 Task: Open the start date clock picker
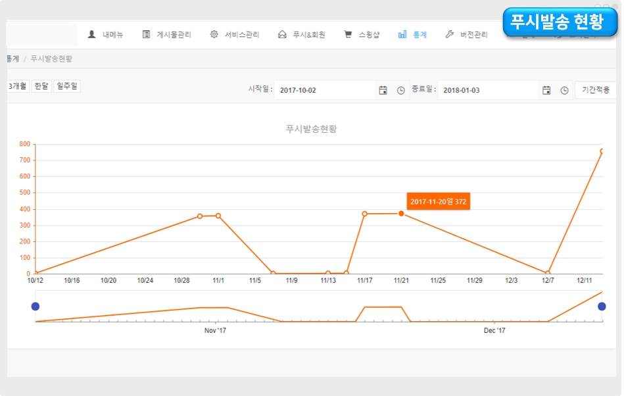(x=400, y=90)
